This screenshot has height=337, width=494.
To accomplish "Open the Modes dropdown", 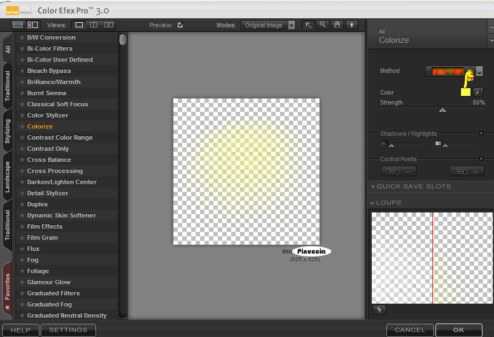I will 268,25.
